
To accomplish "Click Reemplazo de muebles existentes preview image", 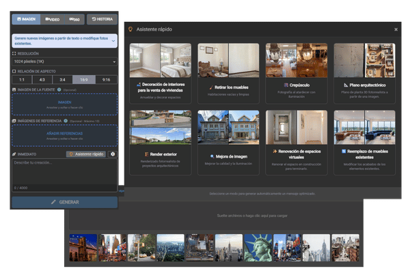I will click(364, 127).
